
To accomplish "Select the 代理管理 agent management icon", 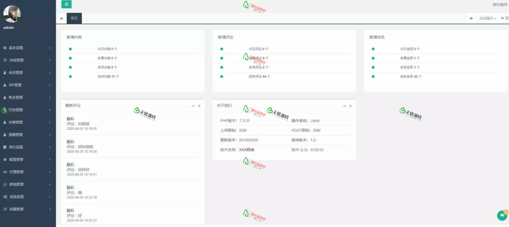I will pos(5,172).
